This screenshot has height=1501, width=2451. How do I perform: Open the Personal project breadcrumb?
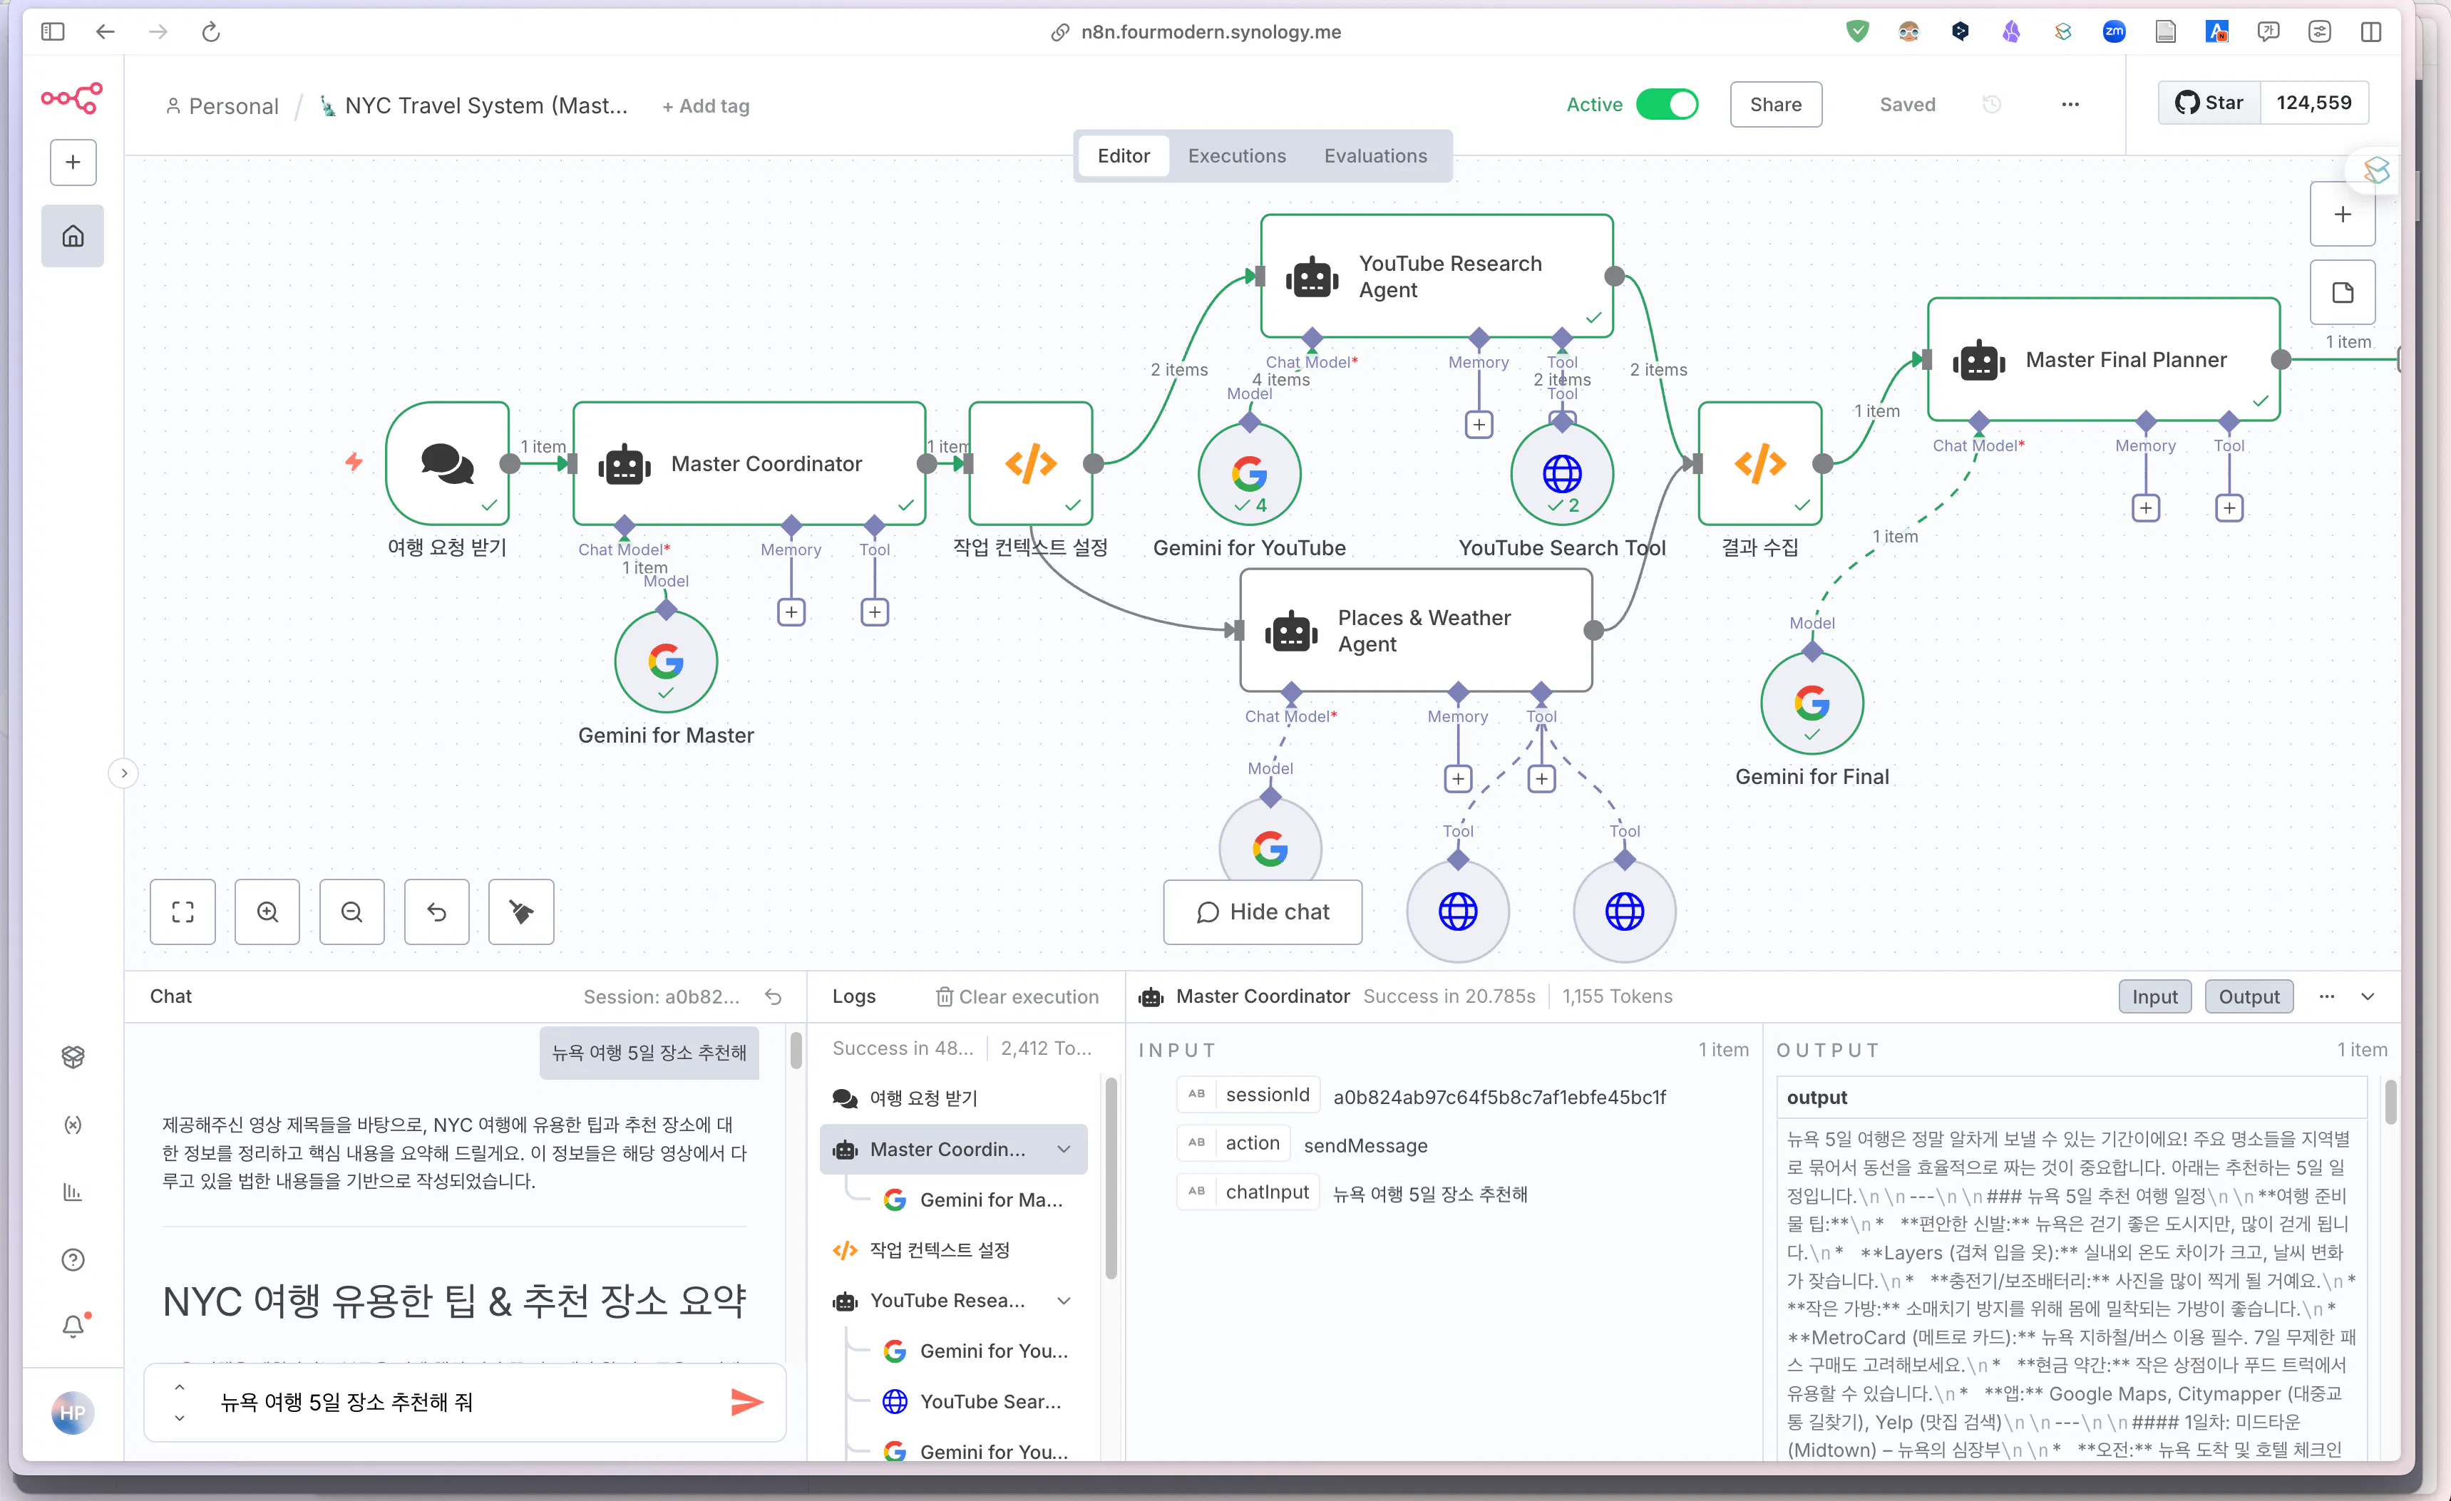(222, 105)
